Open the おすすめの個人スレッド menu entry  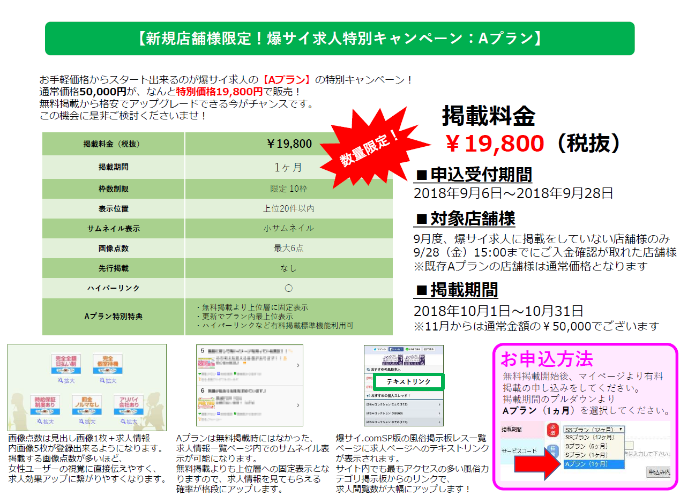pos(390,395)
